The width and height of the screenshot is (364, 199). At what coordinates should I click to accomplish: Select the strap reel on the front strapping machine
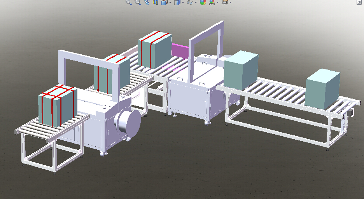coord(128,123)
